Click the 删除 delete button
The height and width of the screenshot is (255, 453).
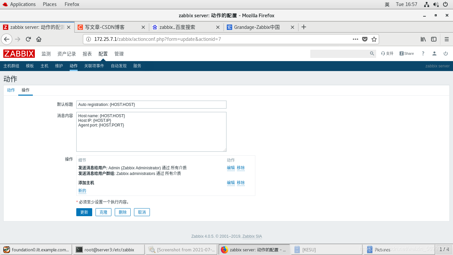pyautogui.click(x=123, y=212)
